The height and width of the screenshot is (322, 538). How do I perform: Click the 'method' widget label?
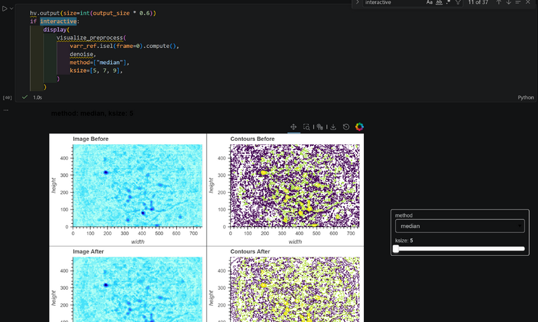(x=404, y=216)
